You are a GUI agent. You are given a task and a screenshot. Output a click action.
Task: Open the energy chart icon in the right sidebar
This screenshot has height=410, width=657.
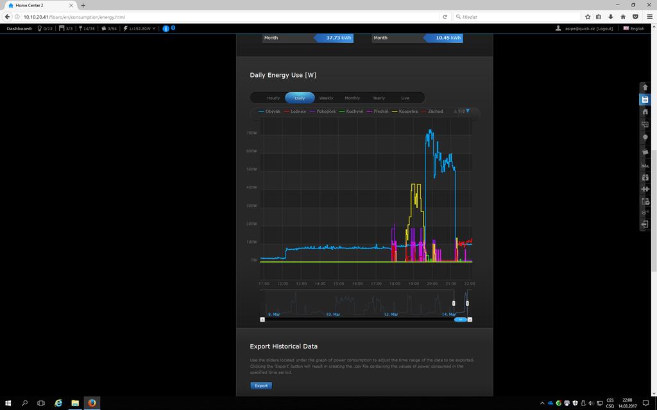(x=645, y=165)
